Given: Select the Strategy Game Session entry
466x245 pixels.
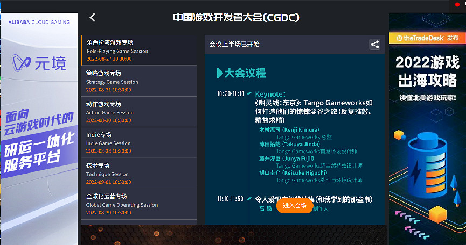Looking at the screenshot, I should (139, 81).
